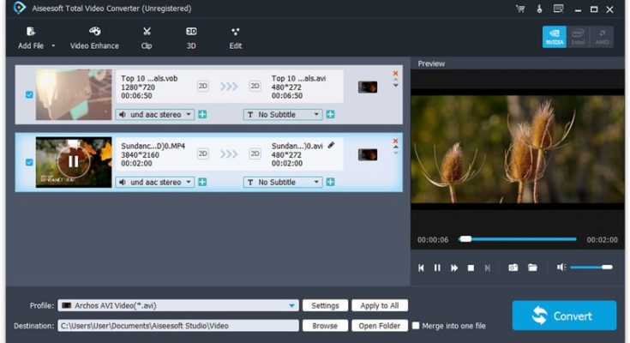The image size is (630, 343).
Task: Select the Clip scissors tool
Action: [x=147, y=32]
